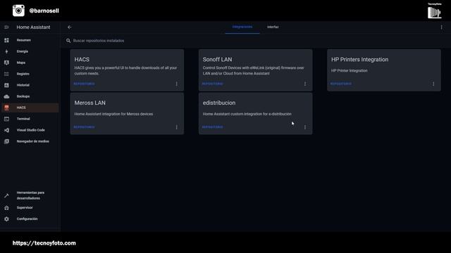Open the edistribucion card options menu

tap(305, 127)
